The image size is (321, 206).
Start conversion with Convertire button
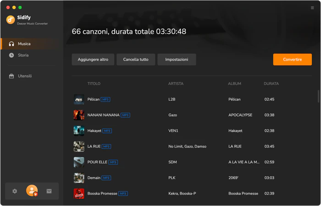point(293,60)
